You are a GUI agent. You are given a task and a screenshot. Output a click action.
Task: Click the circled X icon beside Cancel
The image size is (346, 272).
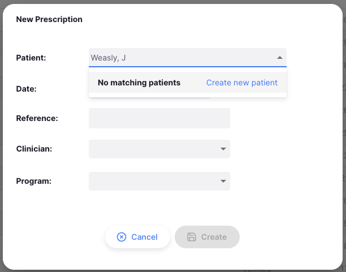coord(122,237)
